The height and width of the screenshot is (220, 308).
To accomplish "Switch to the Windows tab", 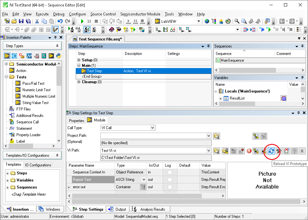I will click(50, 209).
